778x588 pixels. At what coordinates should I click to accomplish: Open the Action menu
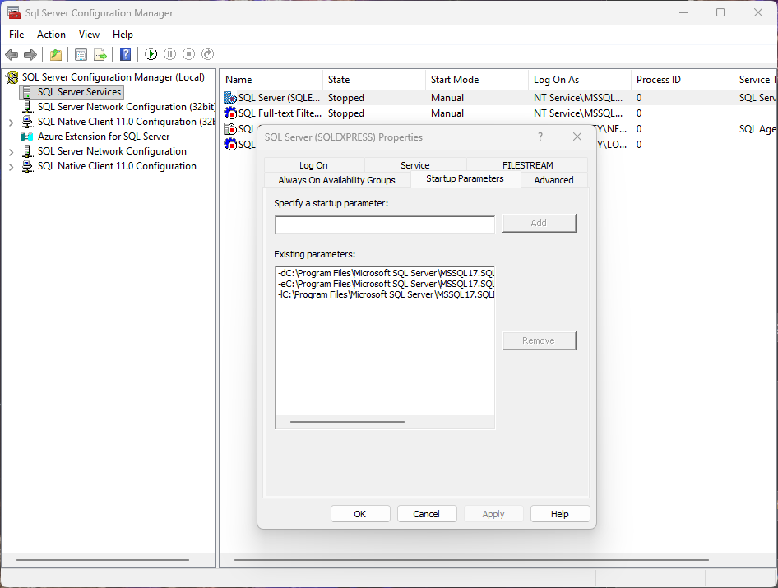[x=51, y=35]
